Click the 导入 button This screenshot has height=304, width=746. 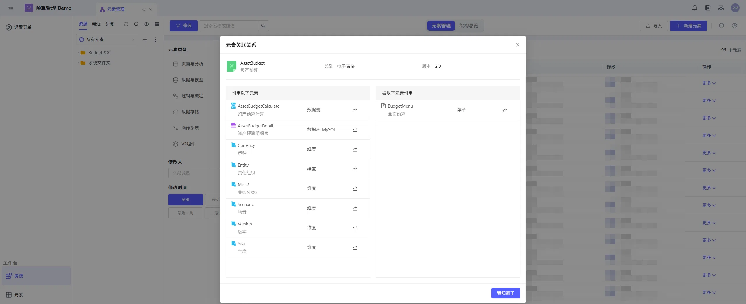tap(654, 26)
